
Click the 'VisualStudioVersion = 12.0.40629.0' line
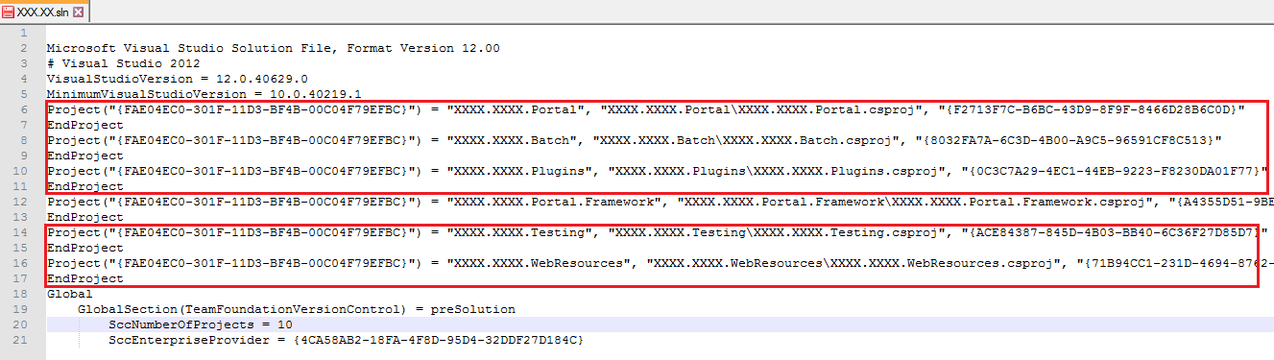point(177,79)
